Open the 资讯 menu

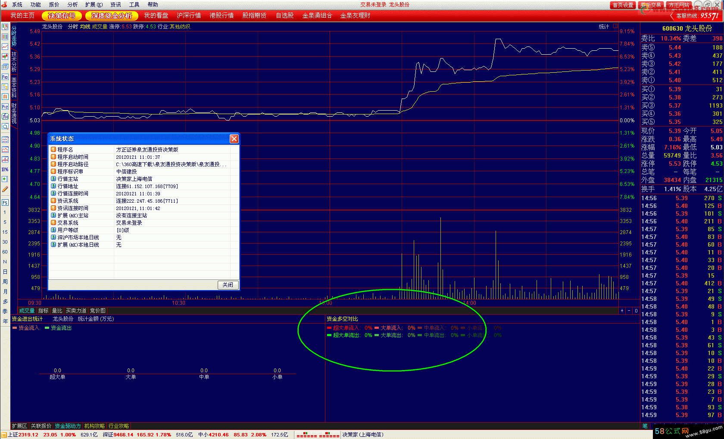point(116,5)
